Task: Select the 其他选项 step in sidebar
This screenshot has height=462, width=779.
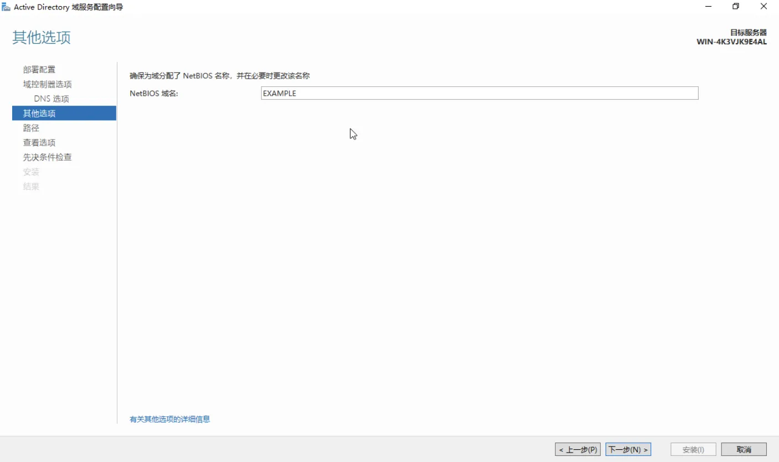Action: pyautogui.click(x=39, y=113)
